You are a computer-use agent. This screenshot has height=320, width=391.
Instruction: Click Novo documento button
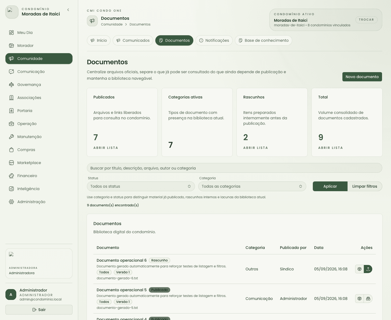point(362,77)
